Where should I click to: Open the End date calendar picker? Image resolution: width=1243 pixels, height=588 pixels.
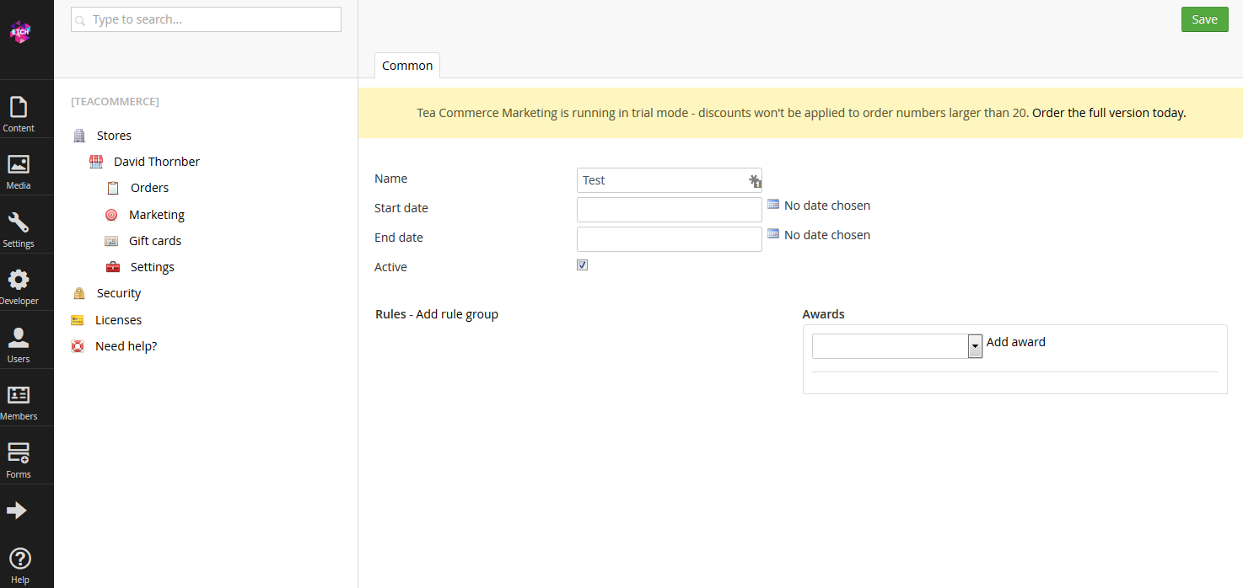[x=773, y=233]
